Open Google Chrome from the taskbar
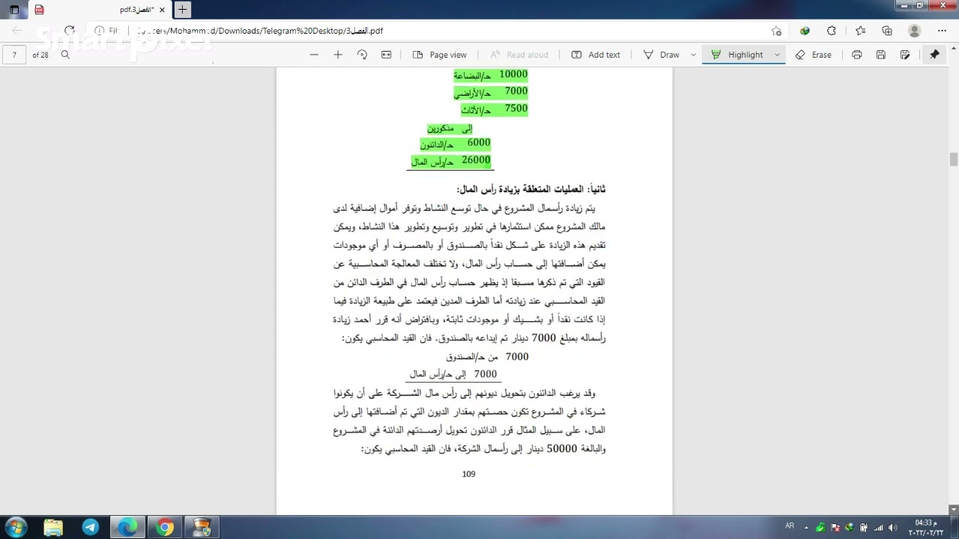Image resolution: width=959 pixels, height=539 pixels. click(165, 527)
